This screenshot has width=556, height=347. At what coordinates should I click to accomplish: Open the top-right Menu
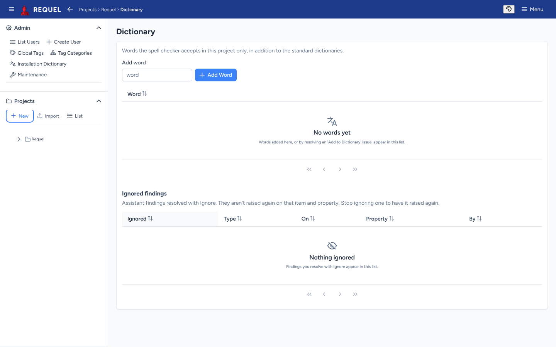pyautogui.click(x=532, y=9)
